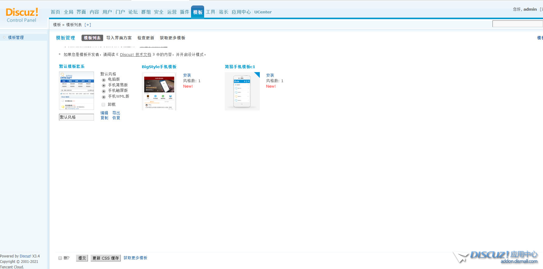Image resolution: width=543 pixels, height=269 pixels.
Task: Open the 界面 menu
Action: tap(81, 12)
